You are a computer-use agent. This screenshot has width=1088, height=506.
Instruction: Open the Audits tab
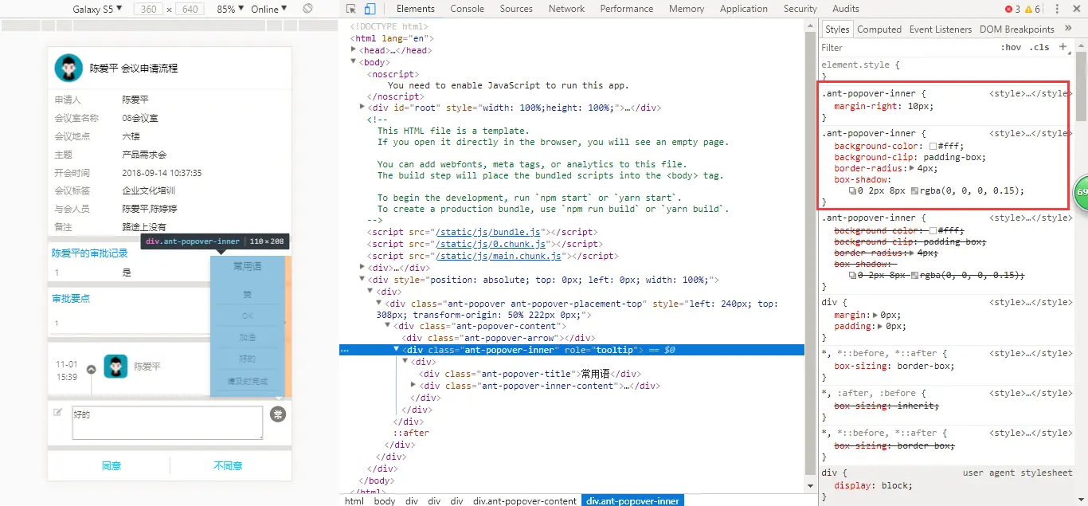click(846, 9)
